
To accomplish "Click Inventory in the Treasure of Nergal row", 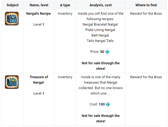I will point(65,77).
